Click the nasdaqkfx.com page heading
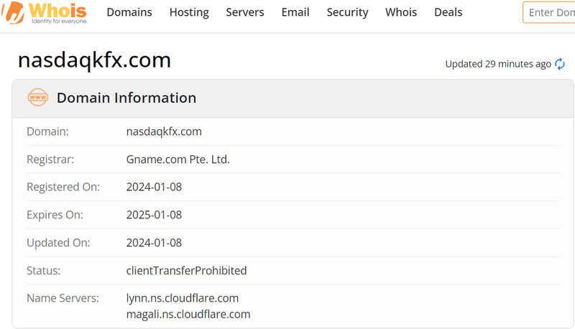The image size is (575, 329). point(95,60)
